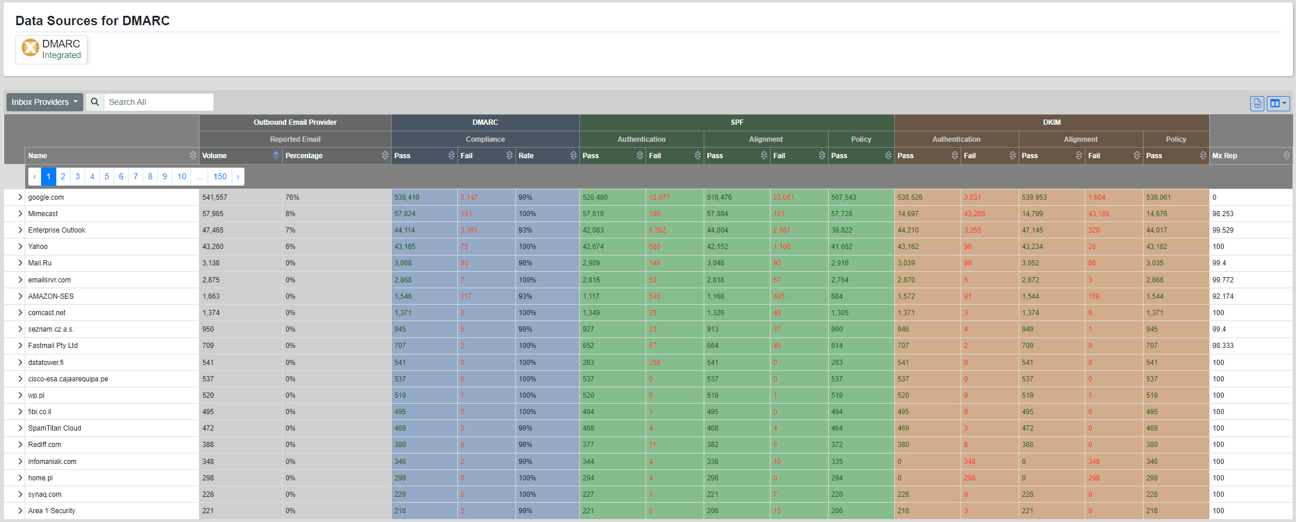Viewport: 1296px width, 522px height.
Task: Sort by the Percentage column
Action: [337, 156]
